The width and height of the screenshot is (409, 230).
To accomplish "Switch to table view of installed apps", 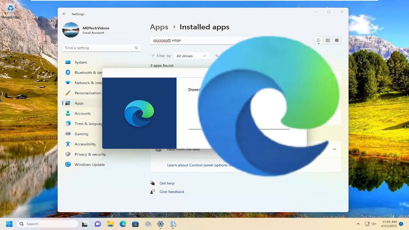I will click(x=337, y=41).
